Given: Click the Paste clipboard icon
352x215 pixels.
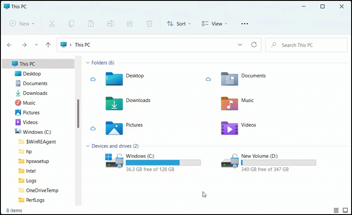Looking at the screenshot, I should coord(91,24).
